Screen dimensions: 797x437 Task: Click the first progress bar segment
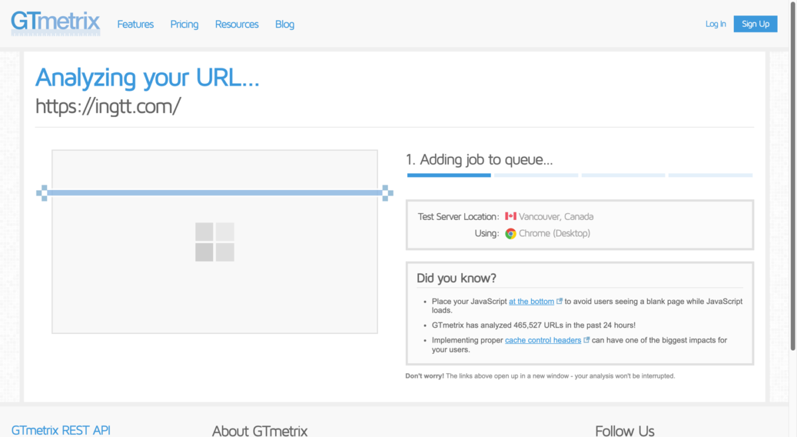449,175
